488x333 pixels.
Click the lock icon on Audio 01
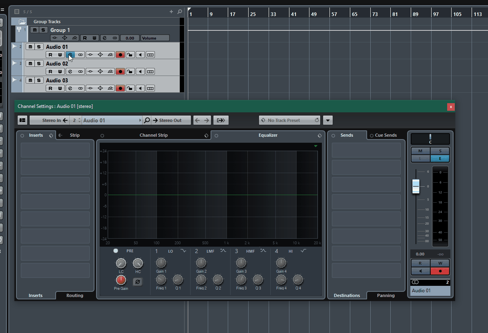[130, 55]
